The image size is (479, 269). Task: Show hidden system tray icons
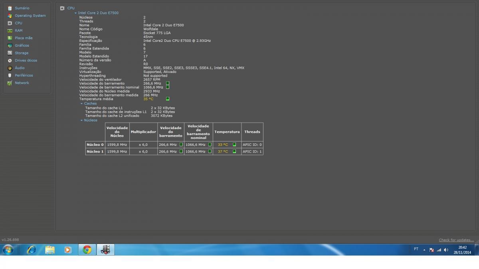[x=424, y=250]
